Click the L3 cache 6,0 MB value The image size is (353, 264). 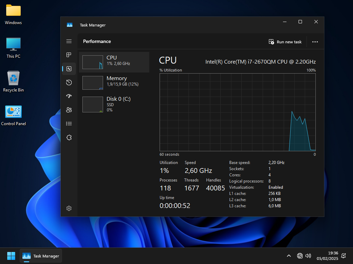click(275, 206)
